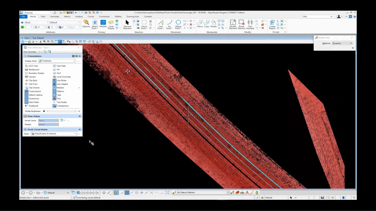Select Ellipse Tools
This screenshot has width=376, height=211.
click(178, 25)
